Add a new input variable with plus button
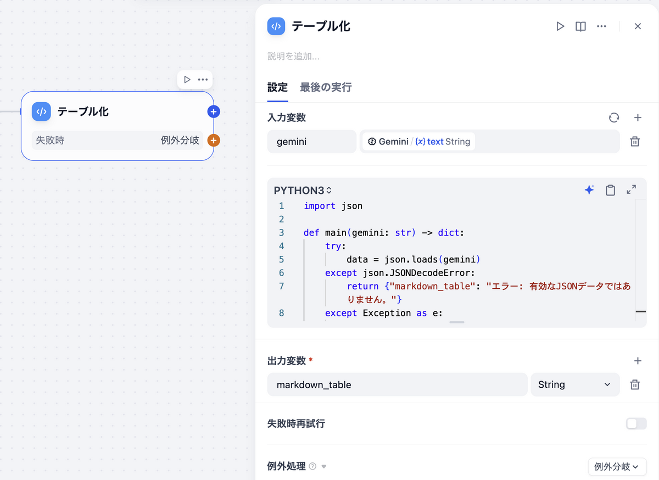Viewport: 659px width, 480px height. [x=638, y=118]
